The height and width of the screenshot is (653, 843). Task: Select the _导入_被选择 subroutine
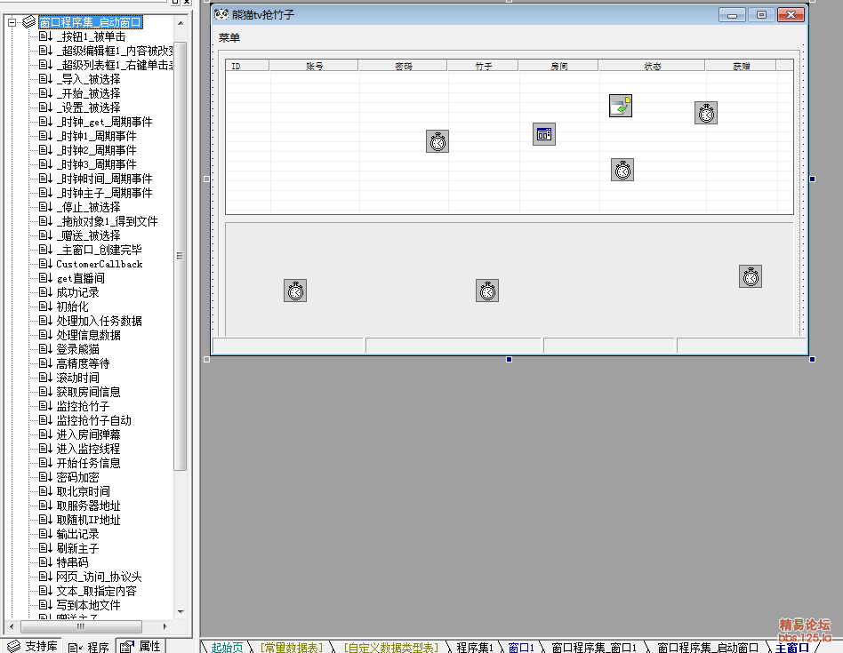[x=88, y=79]
